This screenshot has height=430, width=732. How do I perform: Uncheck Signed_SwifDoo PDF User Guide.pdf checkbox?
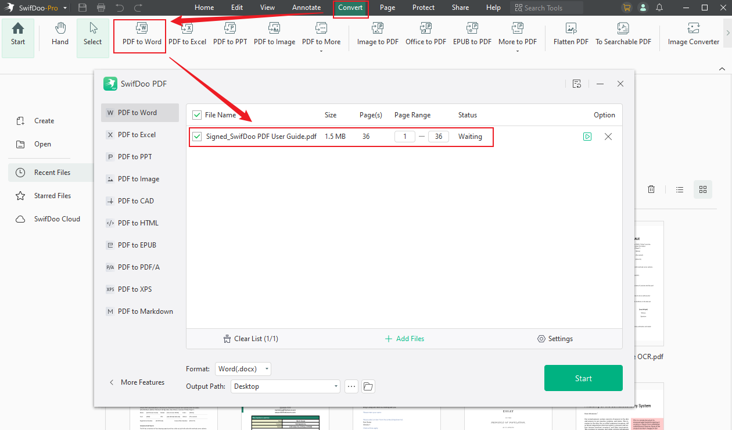(x=197, y=137)
